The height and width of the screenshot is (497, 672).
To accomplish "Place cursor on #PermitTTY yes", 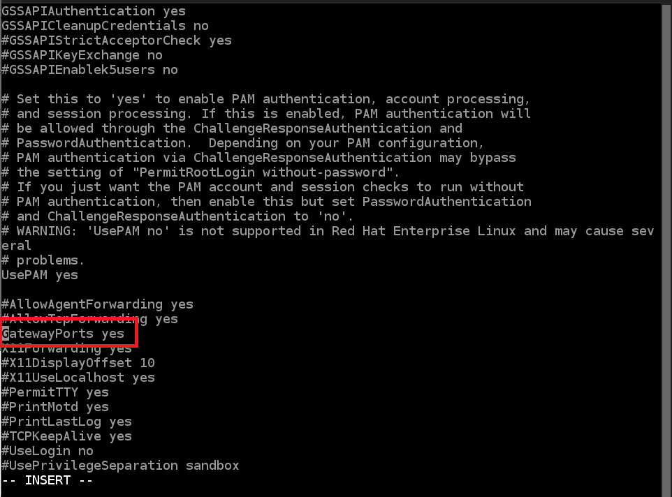I will click(55, 392).
